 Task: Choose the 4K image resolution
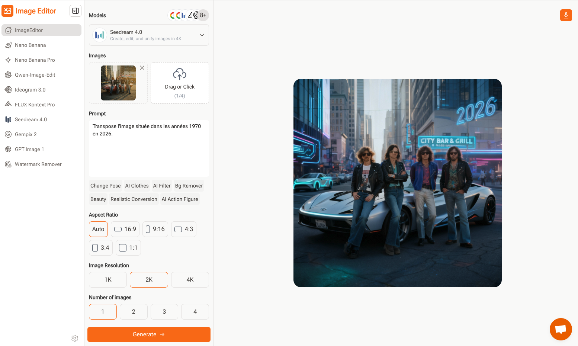(x=190, y=280)
